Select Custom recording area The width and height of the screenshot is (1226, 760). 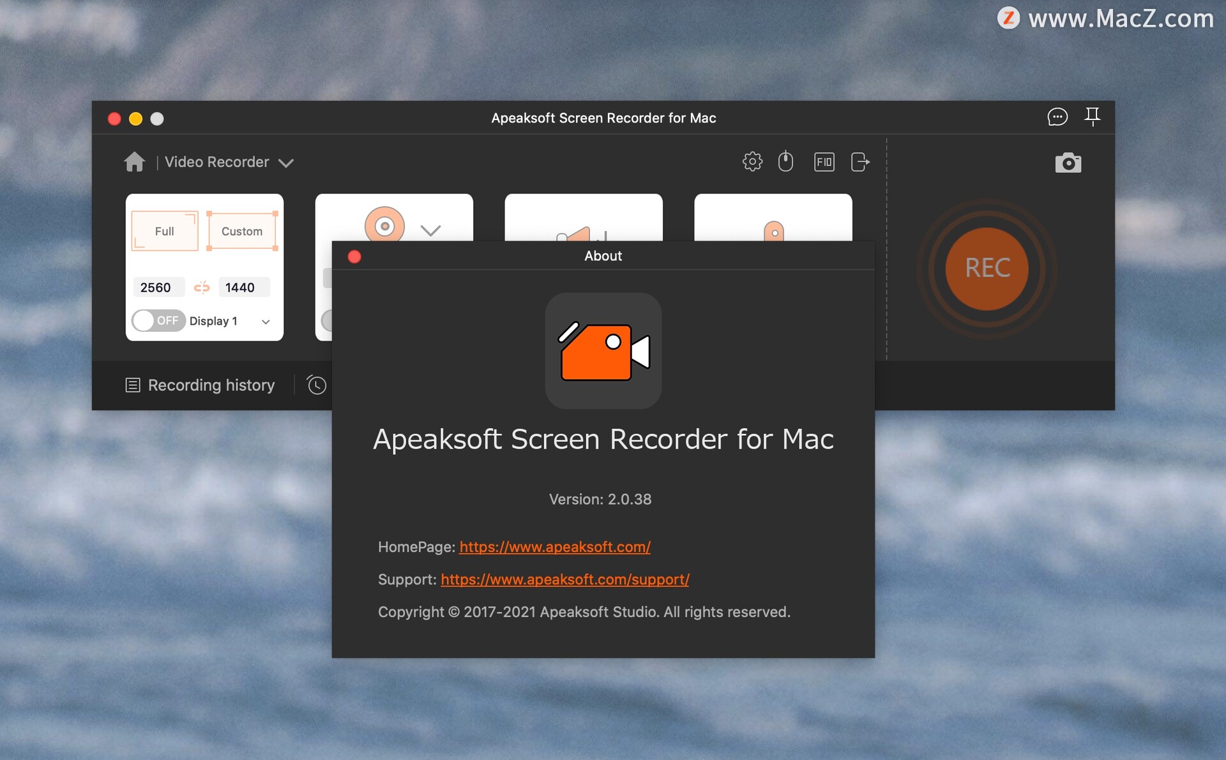(242, 231)
